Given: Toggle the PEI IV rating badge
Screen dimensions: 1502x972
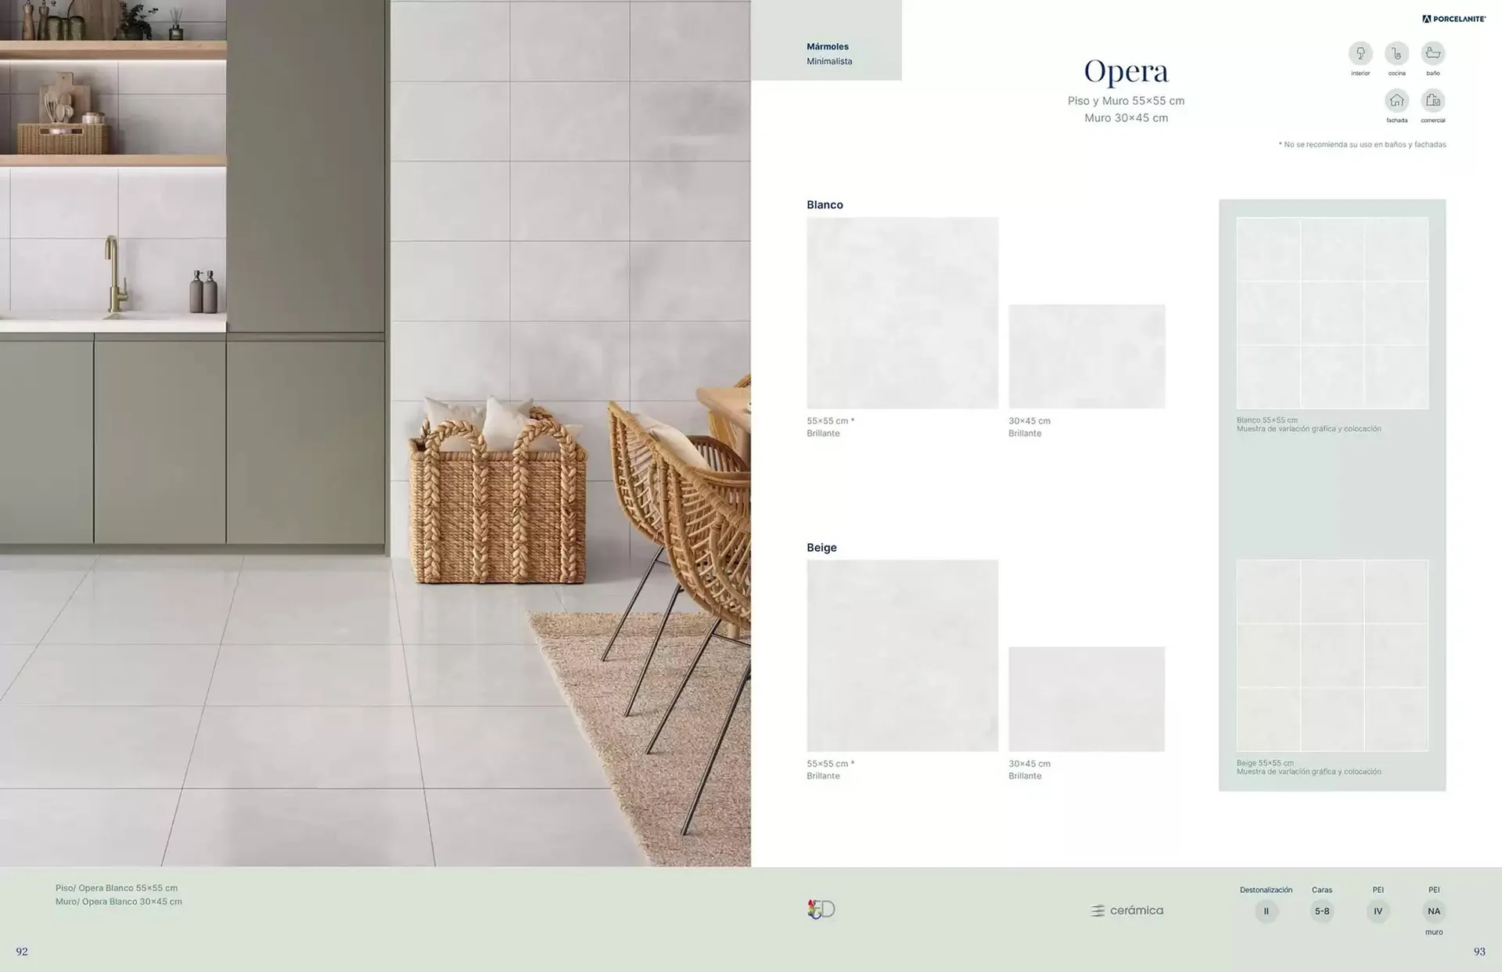Looking at the screenshot, I should [1378, 911].
